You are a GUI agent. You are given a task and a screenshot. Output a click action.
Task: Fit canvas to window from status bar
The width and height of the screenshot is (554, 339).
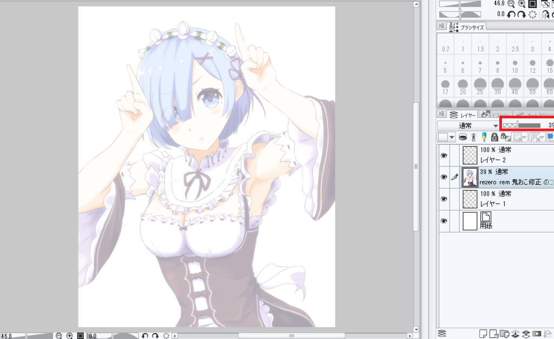click(x=80, y=336)
